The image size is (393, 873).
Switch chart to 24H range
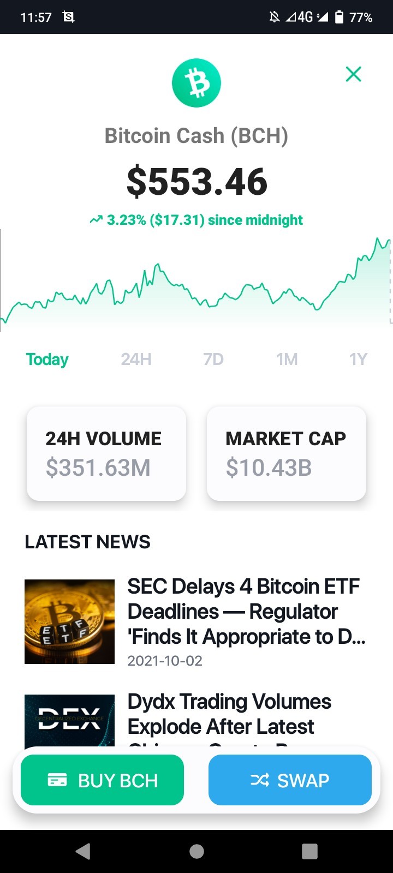pos(136,359)
